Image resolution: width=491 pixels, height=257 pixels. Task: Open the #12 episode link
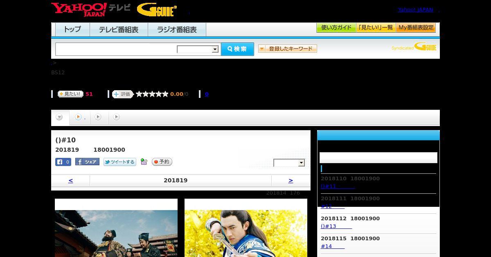[332, 206]
